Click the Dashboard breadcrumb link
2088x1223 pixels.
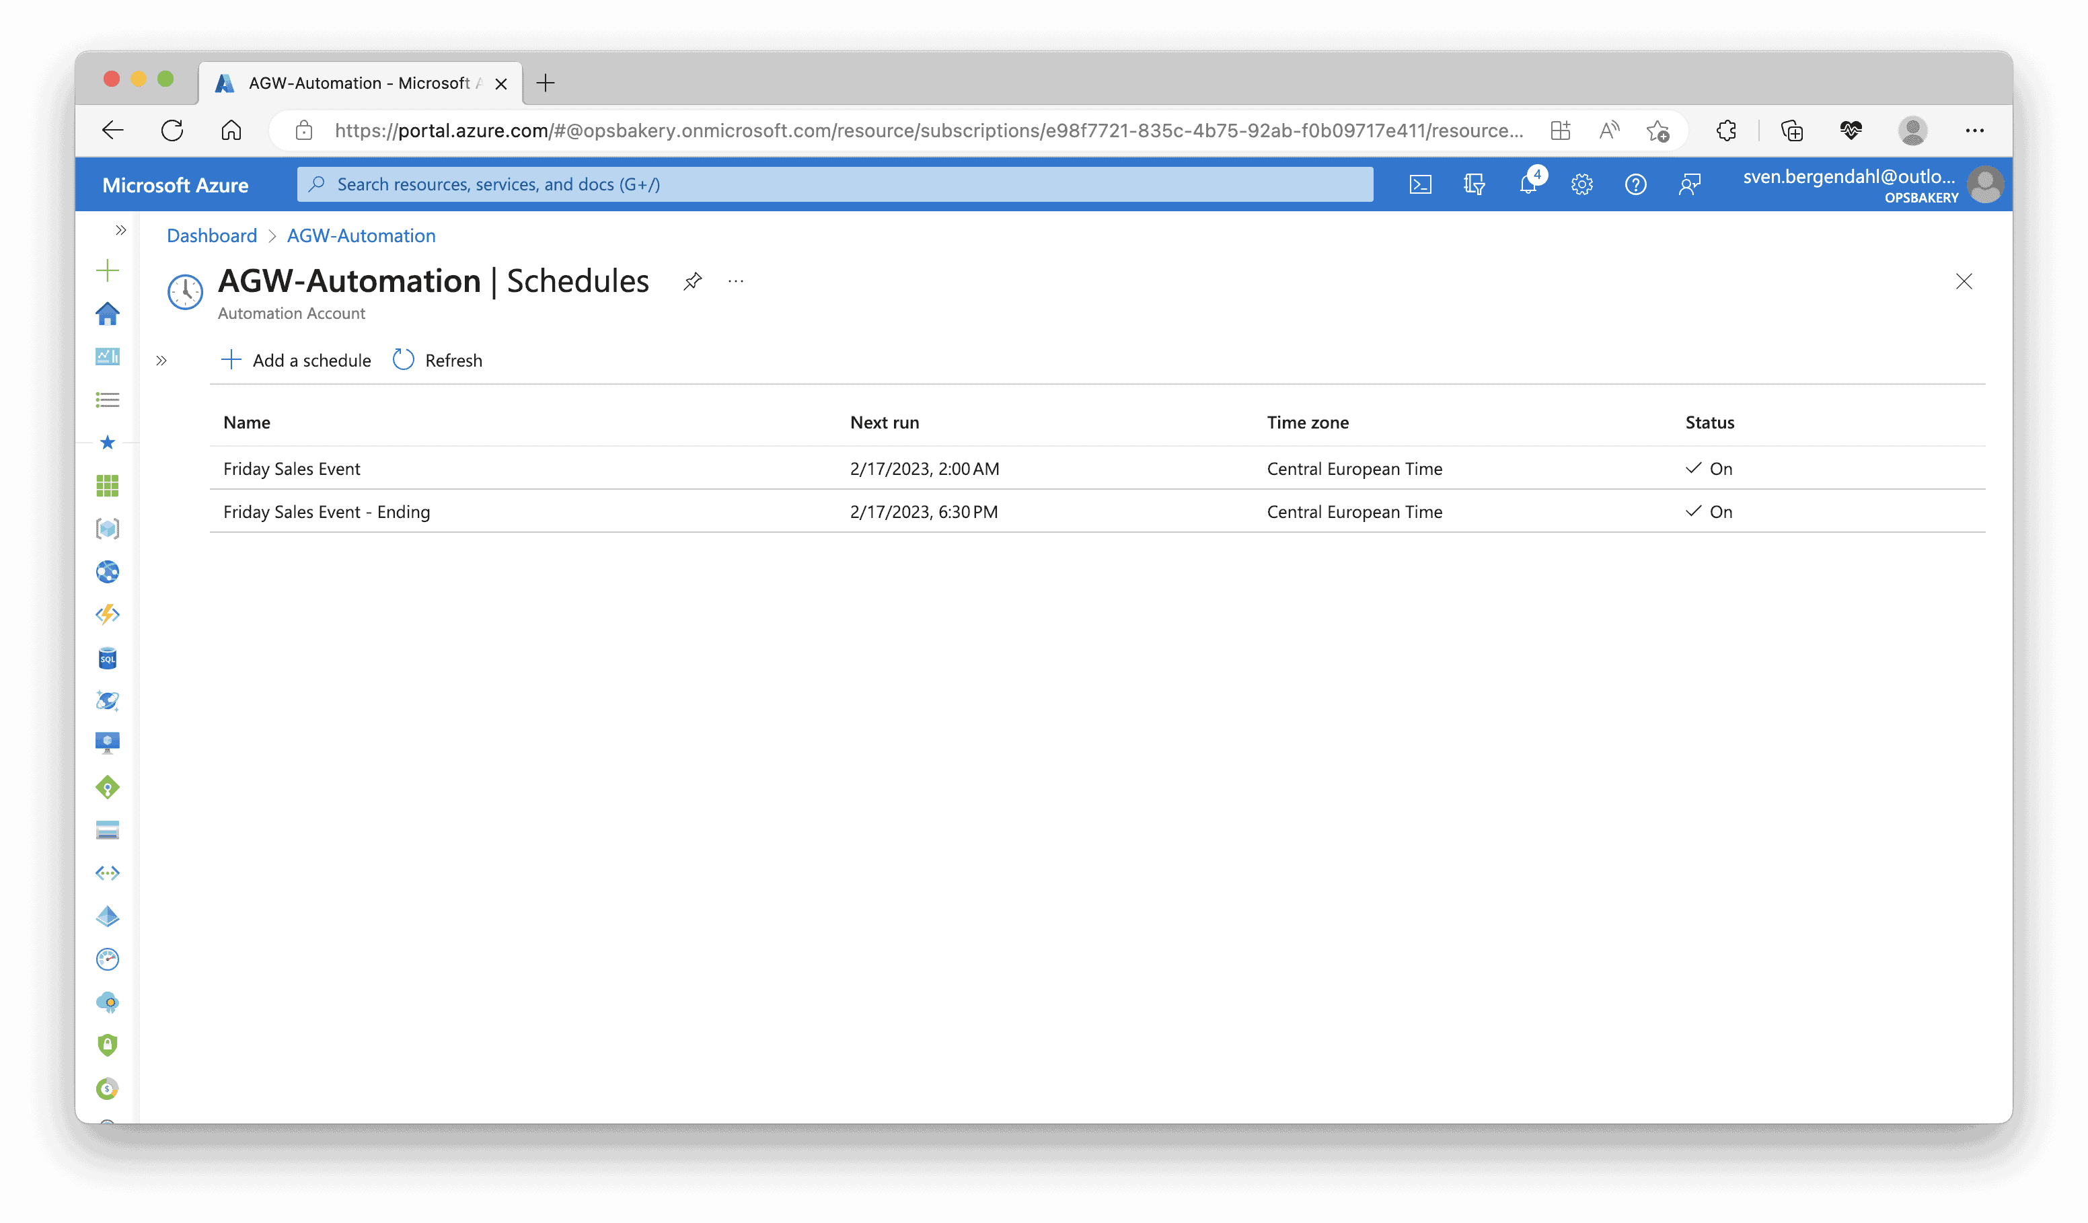pos(212,235)
